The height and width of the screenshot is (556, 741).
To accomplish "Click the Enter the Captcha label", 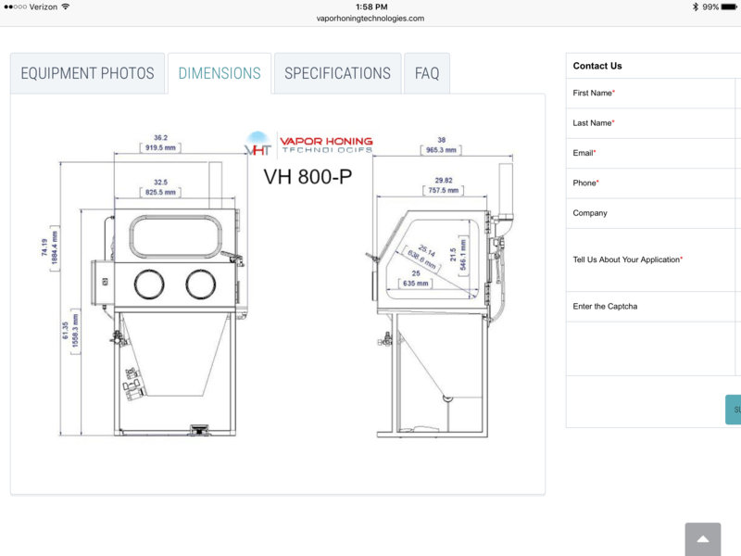I will [605, 307].
